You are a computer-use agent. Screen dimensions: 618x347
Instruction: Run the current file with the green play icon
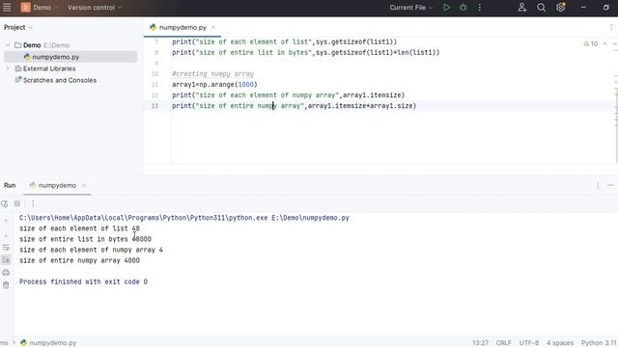[446, 8]
